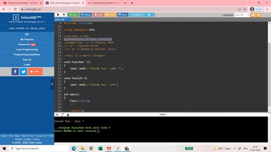Image resolution: width=271 pixels, height=152 pixels.
Task: Show hidden system tray icons chevron
Action: tap(234, 148)
